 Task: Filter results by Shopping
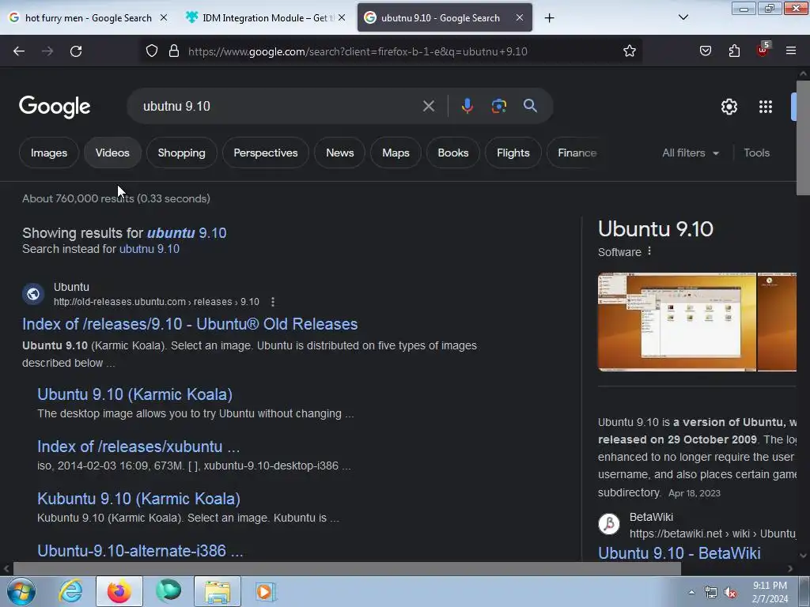click(181, 153)
